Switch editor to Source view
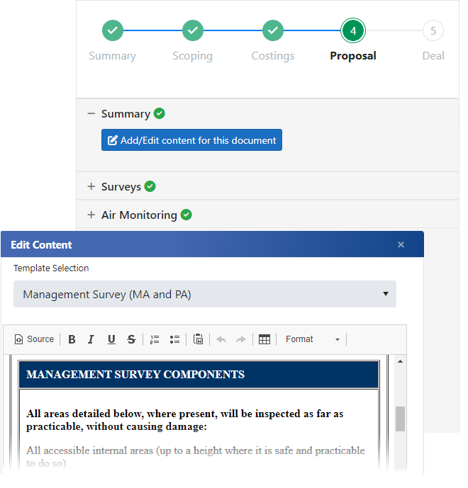 coord(34,339)
